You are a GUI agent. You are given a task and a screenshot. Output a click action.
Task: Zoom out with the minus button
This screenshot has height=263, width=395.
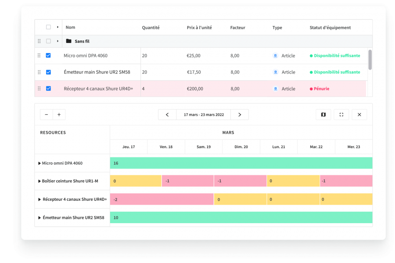coord(47,115)
